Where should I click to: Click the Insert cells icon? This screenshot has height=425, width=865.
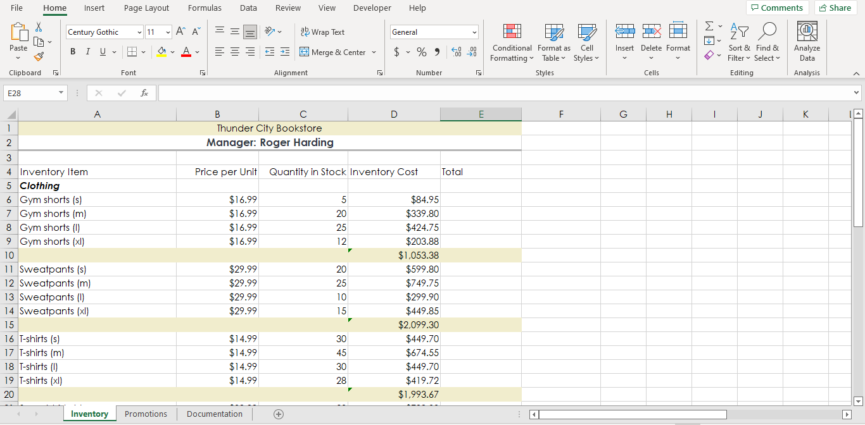[x=624, y=30]
